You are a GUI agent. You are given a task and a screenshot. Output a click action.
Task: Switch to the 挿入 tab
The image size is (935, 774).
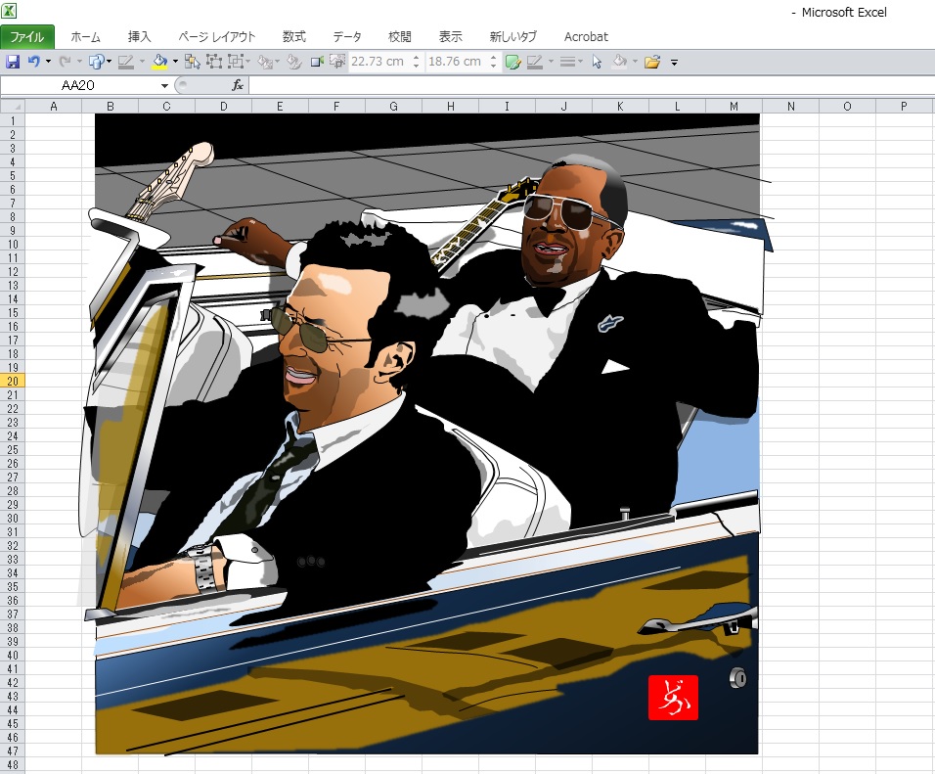[x=140, y=37]
